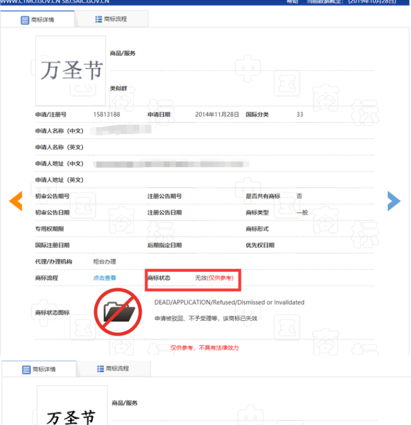This screenshot has height=425, width=411.
Task: Go to next trademark with blue arrow
Action: click(394, 201)
